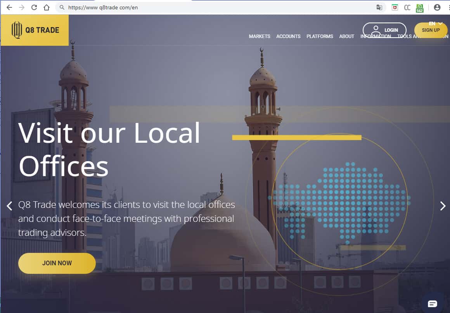Click the Join Now button
This screenshot has height=313, width=450.
point(57,263)
